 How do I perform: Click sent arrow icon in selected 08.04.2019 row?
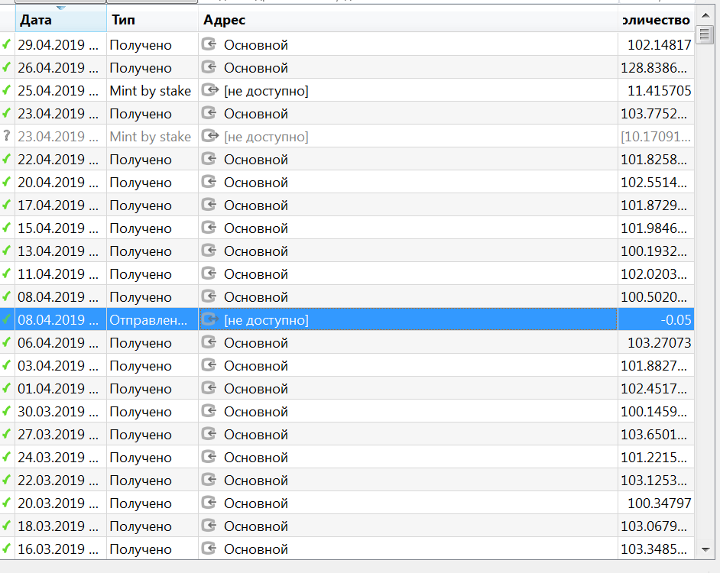click(x=210, y=319)
